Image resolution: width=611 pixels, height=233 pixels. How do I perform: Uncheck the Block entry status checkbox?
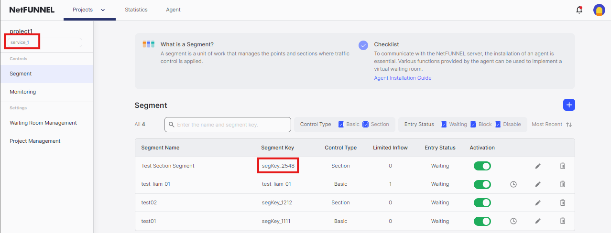click(x=473, y=124)
